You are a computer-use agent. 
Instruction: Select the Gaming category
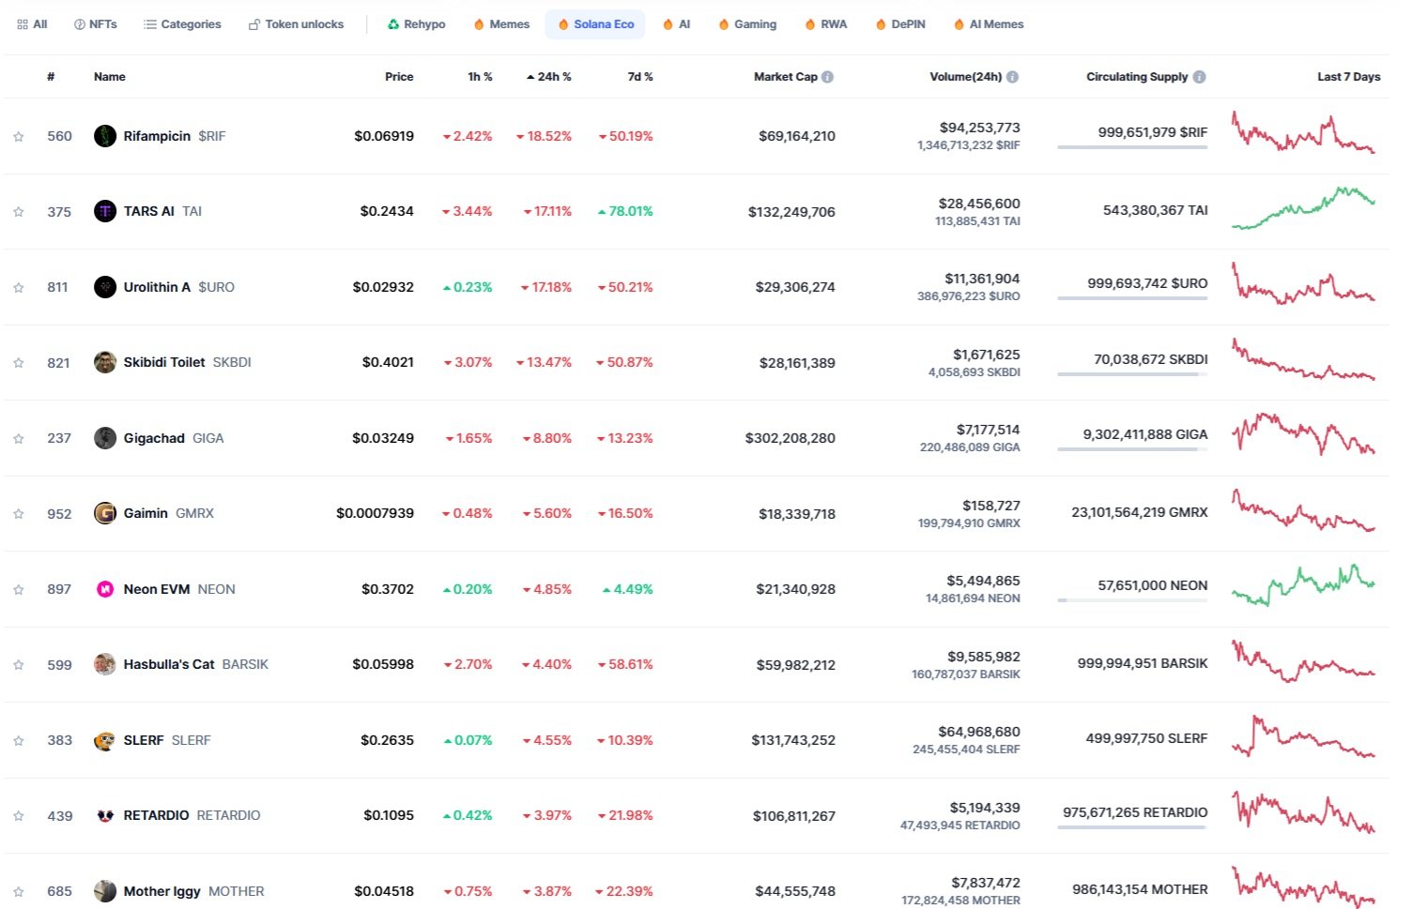click(747, 24)
